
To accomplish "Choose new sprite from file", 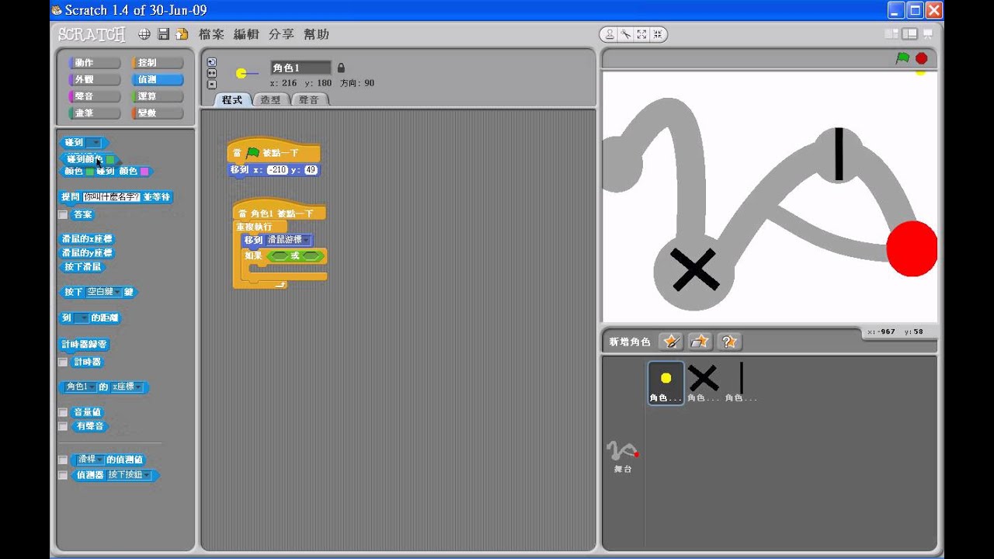I will click(700, 342).
